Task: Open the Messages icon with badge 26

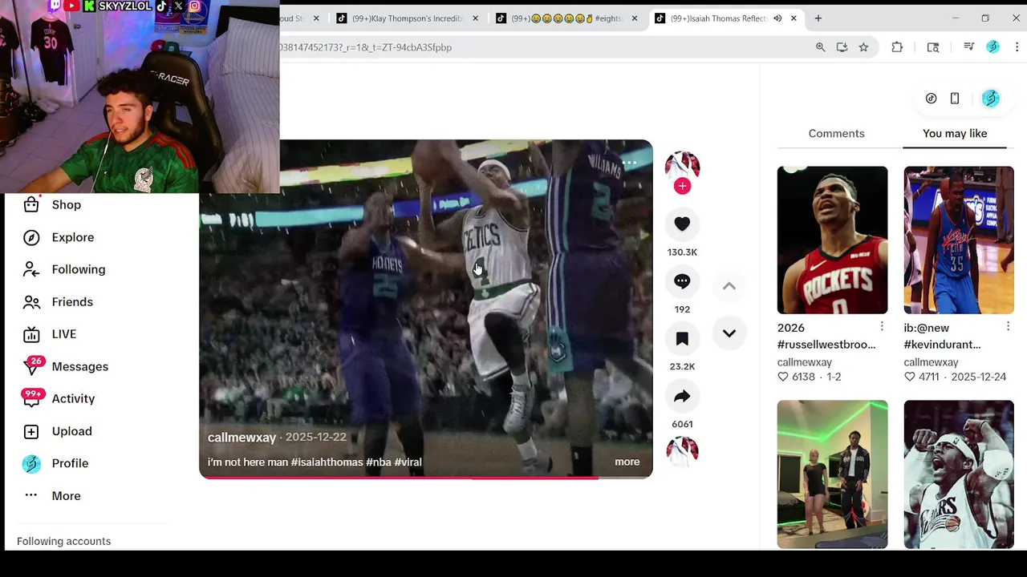Action: 32,365
